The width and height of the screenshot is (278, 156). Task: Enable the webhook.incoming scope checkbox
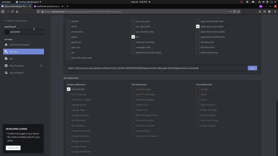tap(133, 42)
